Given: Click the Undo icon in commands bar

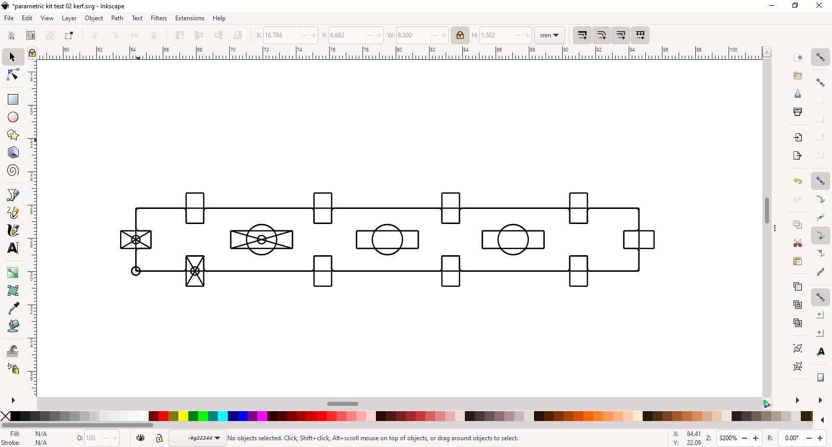Looking at the screenshot, I should [x=798, y=181].
